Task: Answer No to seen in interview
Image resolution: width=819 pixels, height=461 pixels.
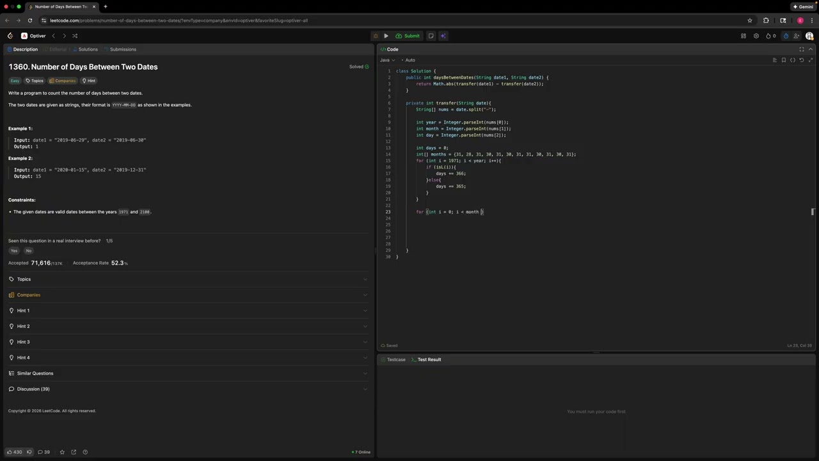Action: click(x=28, y=251)
